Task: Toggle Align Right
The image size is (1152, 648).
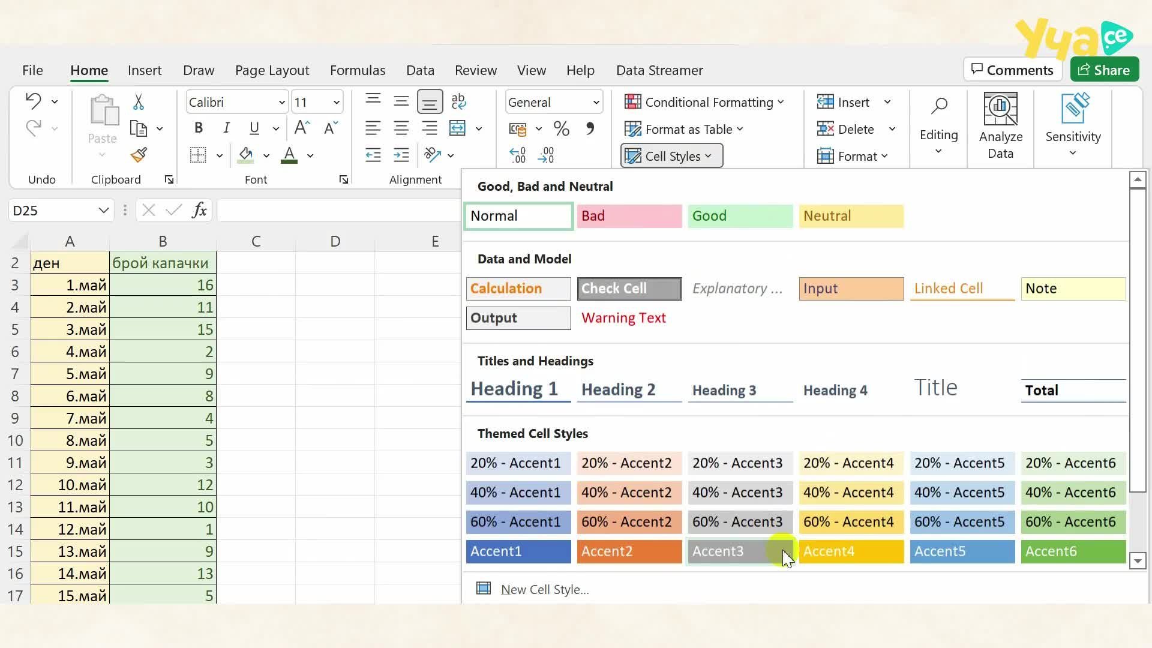Action: (430, 128)
